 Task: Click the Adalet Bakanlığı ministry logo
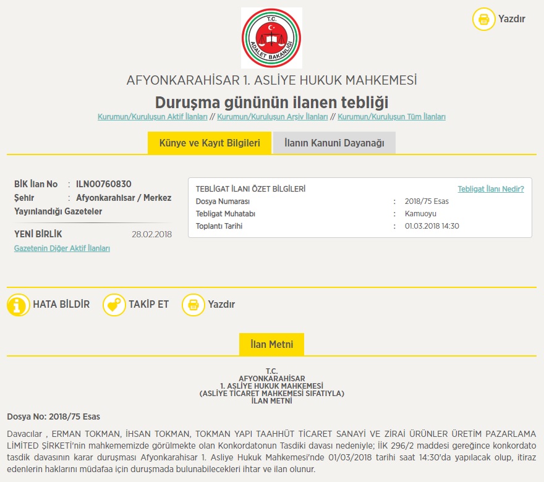point(271,38)
